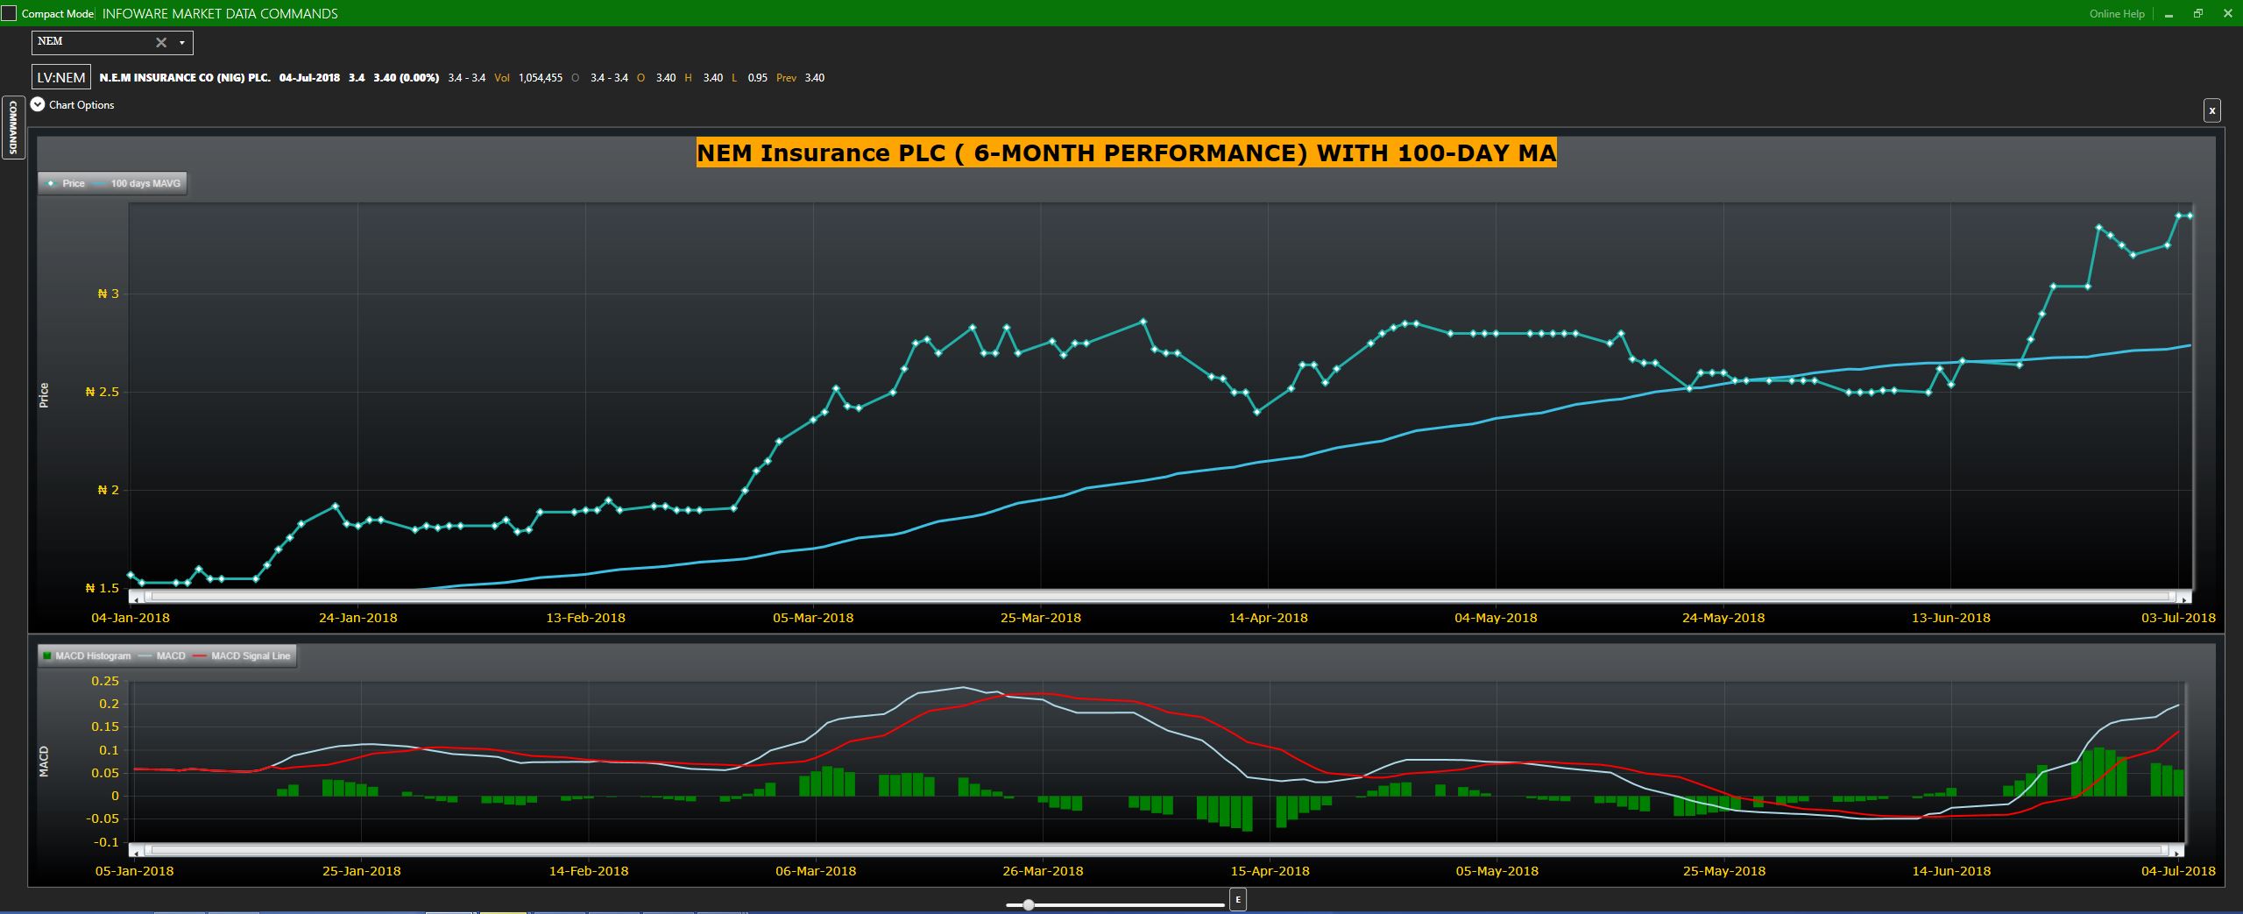
Task: Click the zoom slider at the bottom
Action: pos(1029,904)
